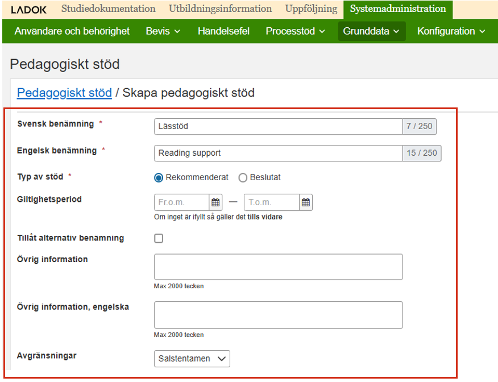This screenshot has width=498, height=382.
Task: Open the Avgränsningar dropdown showing Salstentamen
Action: click(192, 359)
